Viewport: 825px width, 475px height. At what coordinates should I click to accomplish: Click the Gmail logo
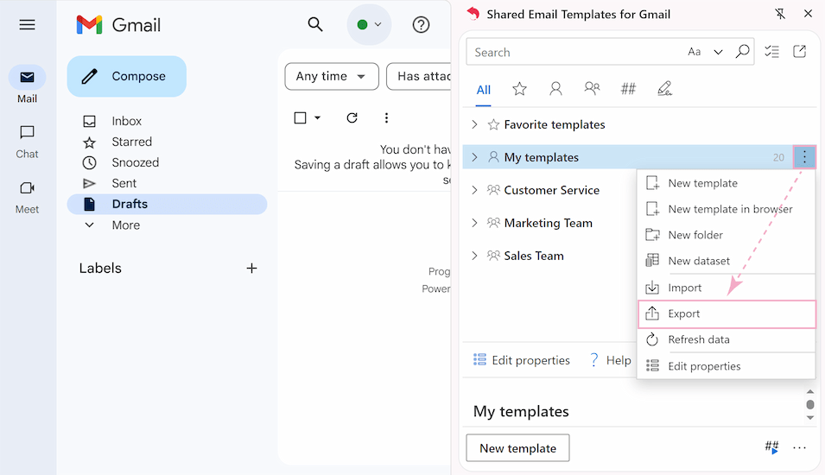coord(118,25)
